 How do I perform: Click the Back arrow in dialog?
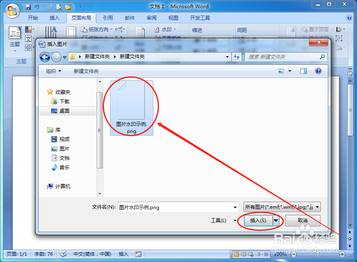point(45,57)
